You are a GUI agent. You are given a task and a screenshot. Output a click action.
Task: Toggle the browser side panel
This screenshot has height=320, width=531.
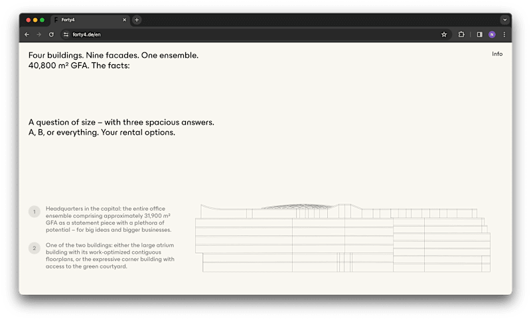click(x=479, y=34)
